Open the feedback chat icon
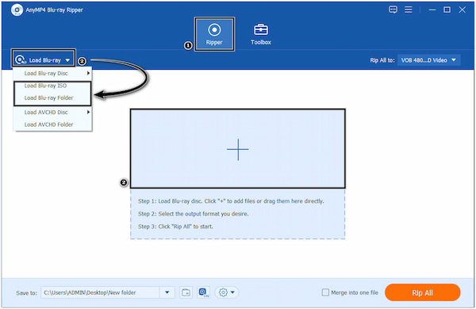Image resolution: width=476 pixels, height=309 pixels. click(393, 10)
